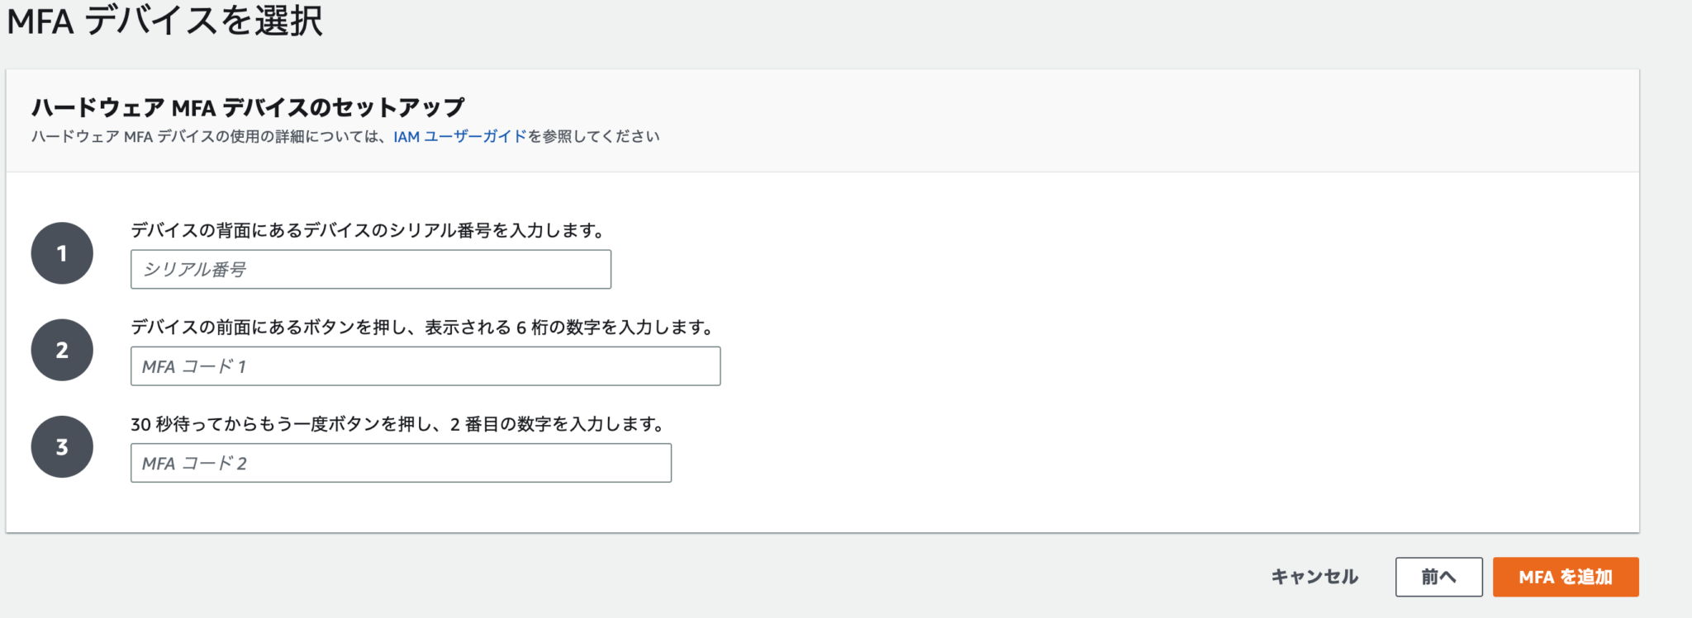Viewport: 1692px width, 618px height.
Task: Select the キャンセル option
Action: (1314, 577)
